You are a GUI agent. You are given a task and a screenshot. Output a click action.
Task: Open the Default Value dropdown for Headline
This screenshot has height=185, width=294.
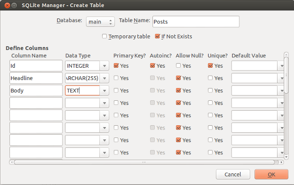281,78
